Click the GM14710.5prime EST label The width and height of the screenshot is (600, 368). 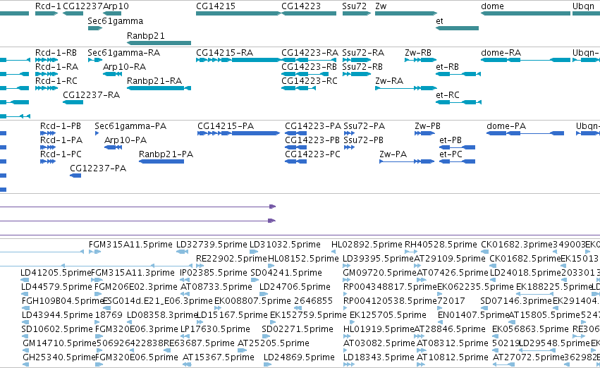pos(59,343)
